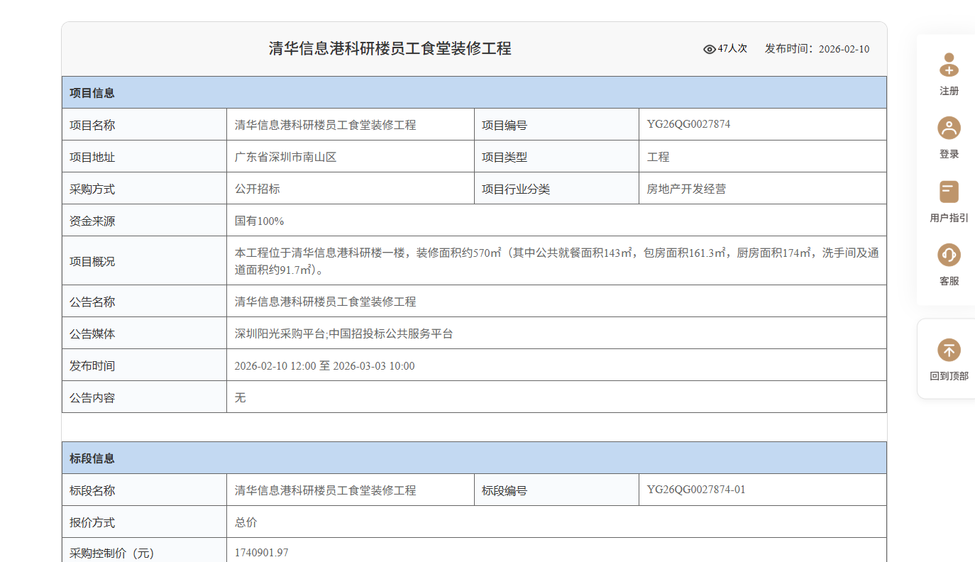Click the 公告媒体 value 深圳阳光采购平台
Image resolution: width=975 pixels, height=562 pixels.
click(280, 334)
